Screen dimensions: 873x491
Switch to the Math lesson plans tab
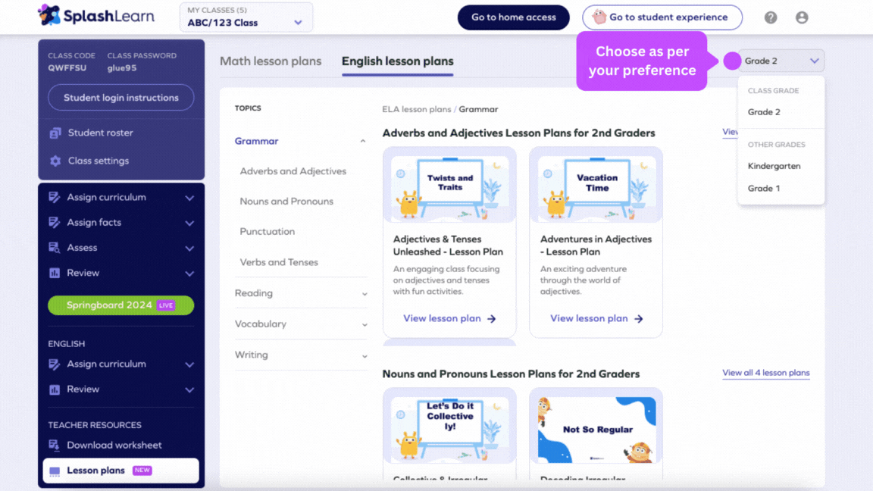tap(271, 61)
